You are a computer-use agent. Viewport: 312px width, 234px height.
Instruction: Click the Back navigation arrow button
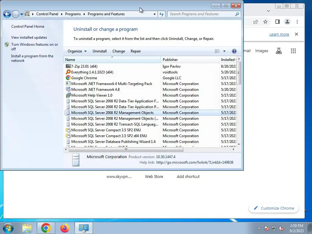pyautogui.click(x=7, y=14)
